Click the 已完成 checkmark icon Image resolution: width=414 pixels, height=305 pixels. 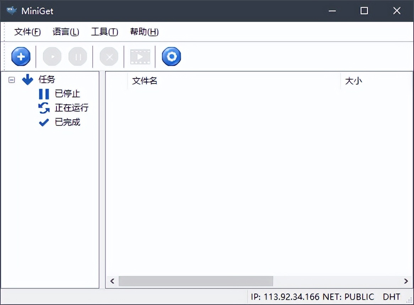(43, 122)
